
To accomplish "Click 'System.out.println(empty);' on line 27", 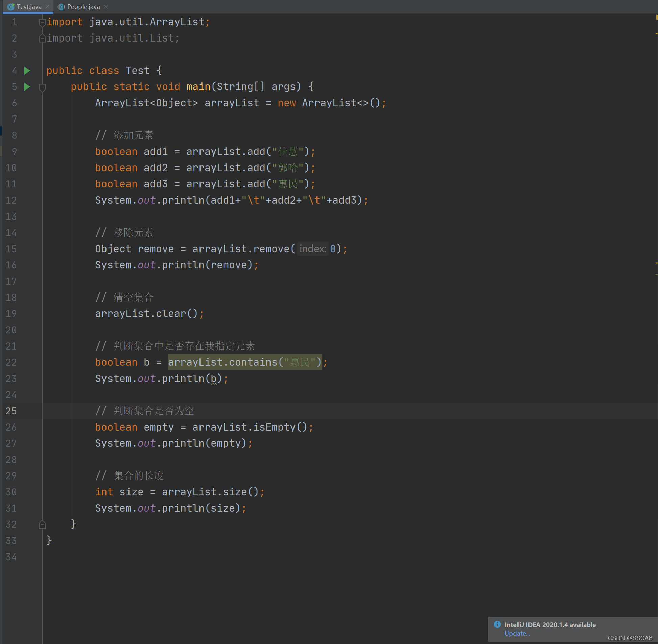I will 174,443.
